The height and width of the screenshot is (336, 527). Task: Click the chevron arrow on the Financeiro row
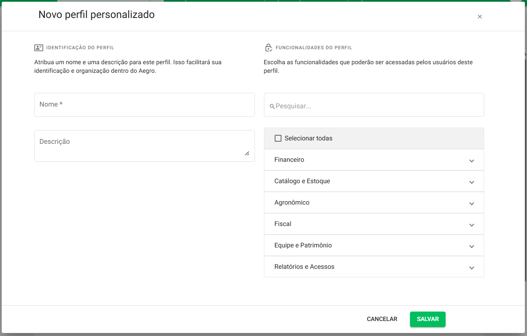tap(471, 161)
